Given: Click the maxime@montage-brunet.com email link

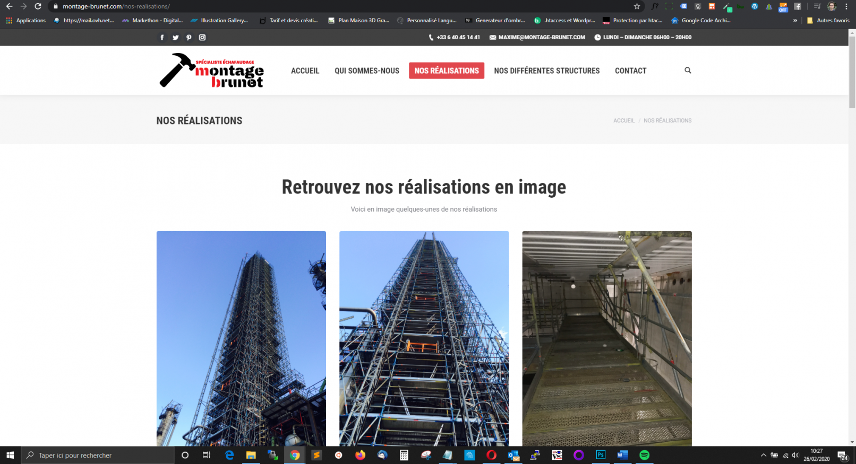Looking at the screenshot, I should click(541, 38).
